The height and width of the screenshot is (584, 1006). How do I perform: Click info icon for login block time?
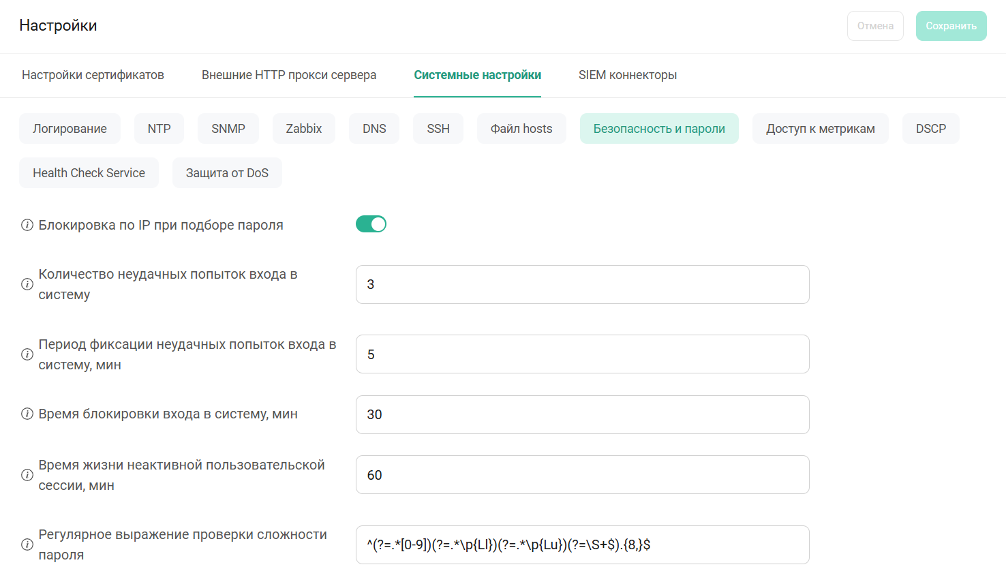pos(27,414)
